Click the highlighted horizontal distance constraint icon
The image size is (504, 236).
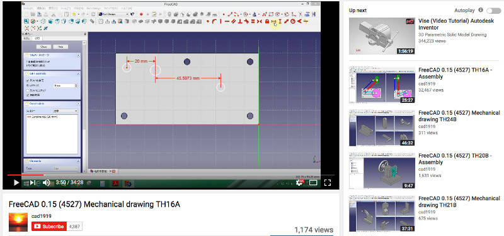[x=273, y=21]
